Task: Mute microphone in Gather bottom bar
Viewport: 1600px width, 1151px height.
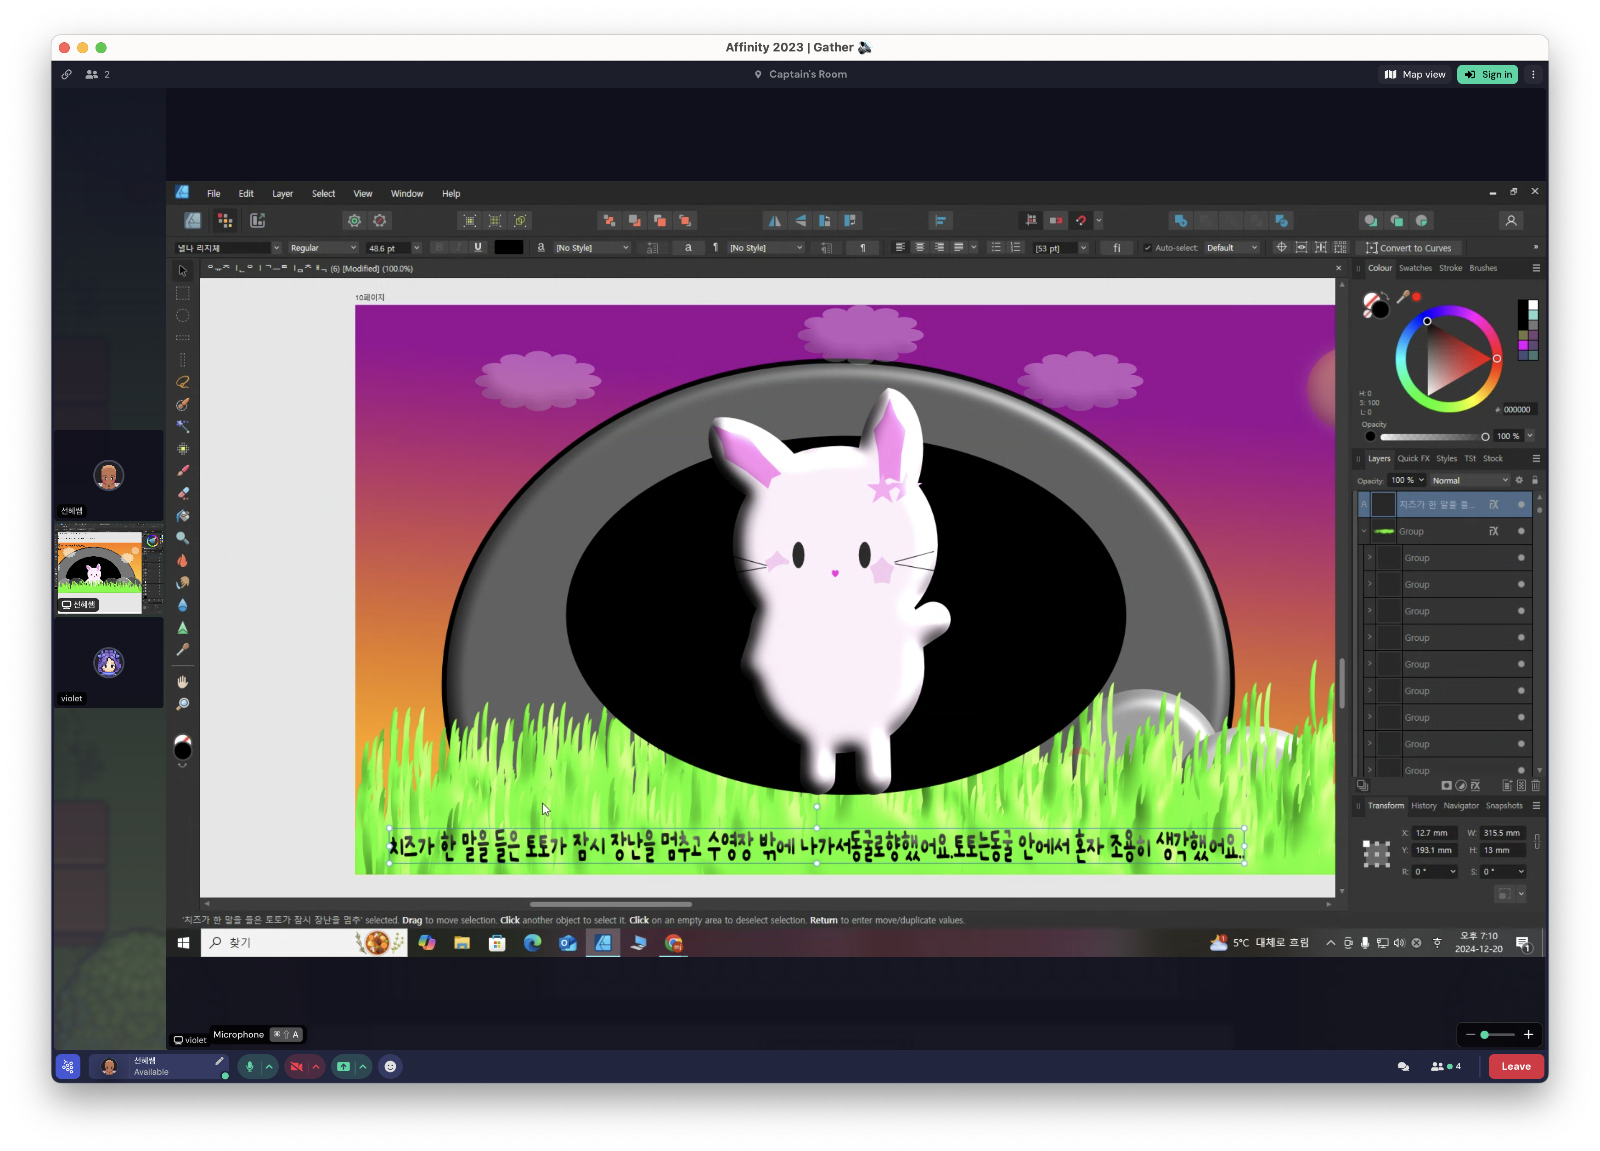Action: click(x=250, y=1066)
